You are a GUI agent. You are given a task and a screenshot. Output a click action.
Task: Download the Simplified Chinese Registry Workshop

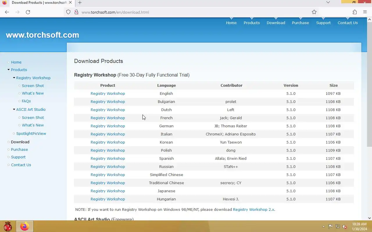(x=108, y=175)
